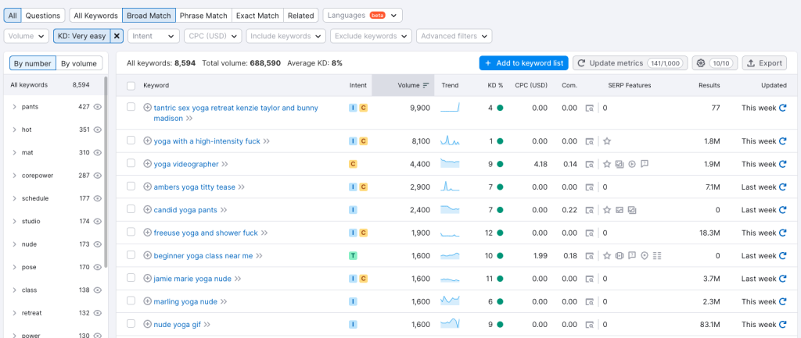Select Exact Match tab
801x338 pixels.
click(x=257, y=16)
